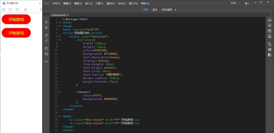
Task: Click the #B00000 background value on line 24
Action: [x=111, y=99]
